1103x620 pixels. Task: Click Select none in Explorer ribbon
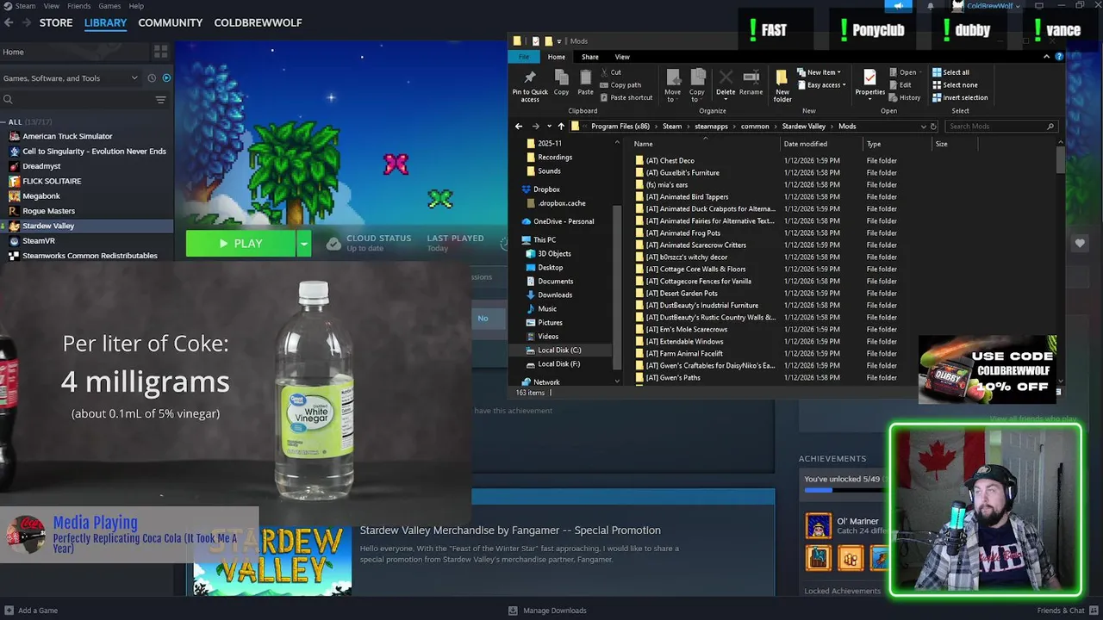point(955,85)
